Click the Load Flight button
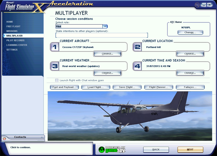217x156 pixels. [x=95, y=87]
